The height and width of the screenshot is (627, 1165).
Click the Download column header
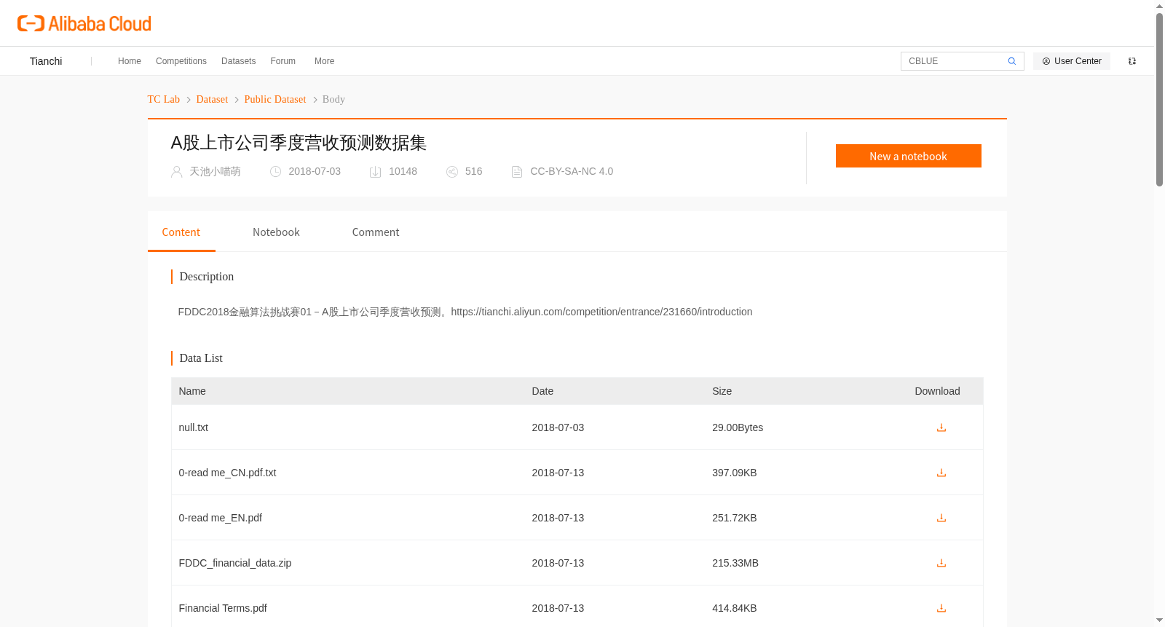[x=937, y=391]
